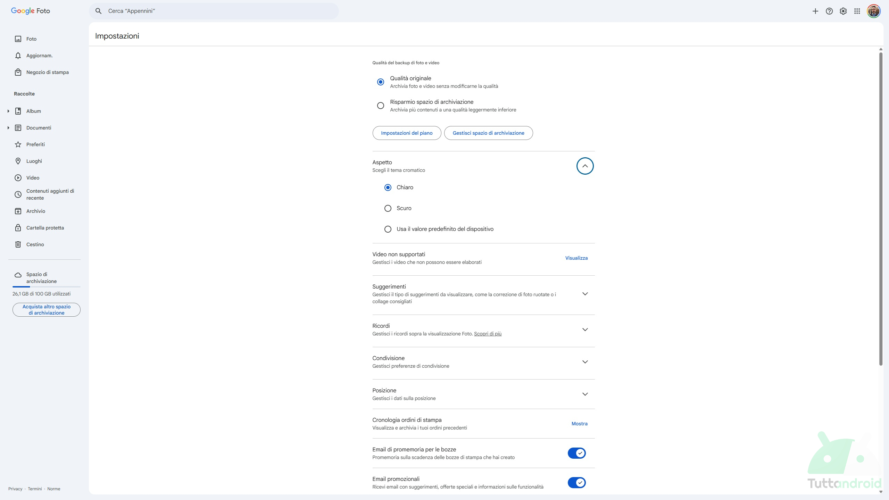Click the settings gear icon

pos(843,11)
